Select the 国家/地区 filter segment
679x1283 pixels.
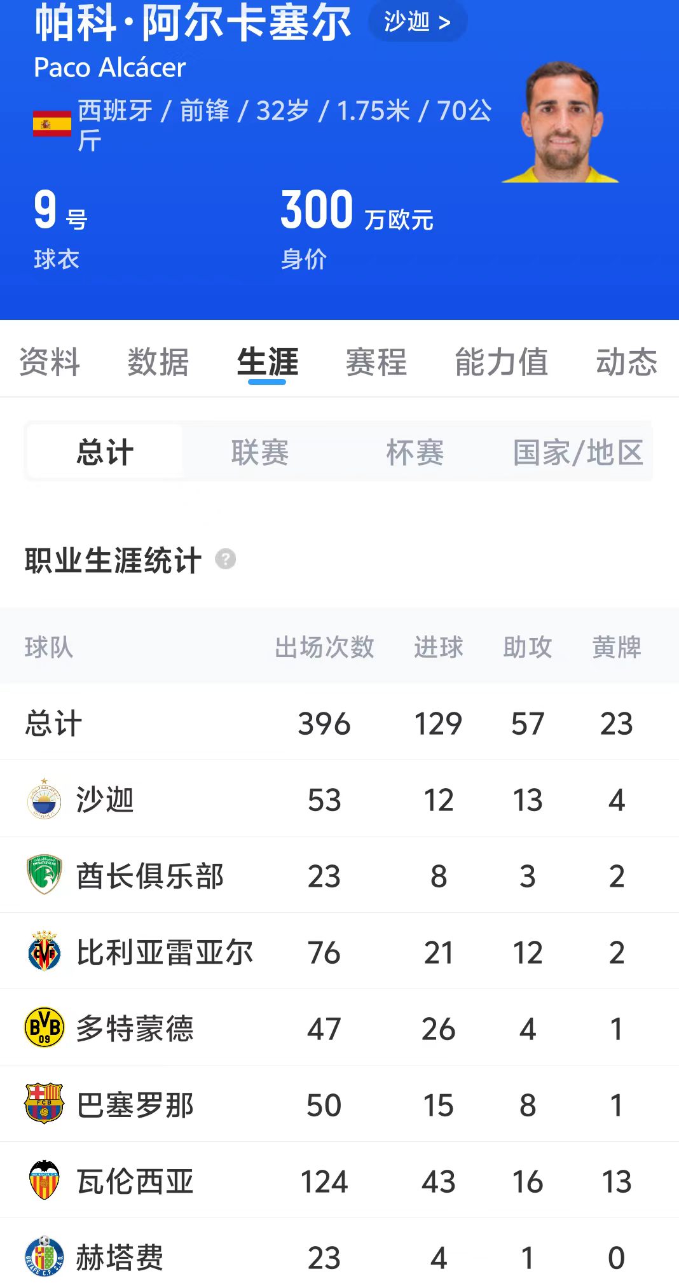click(578, 452)
